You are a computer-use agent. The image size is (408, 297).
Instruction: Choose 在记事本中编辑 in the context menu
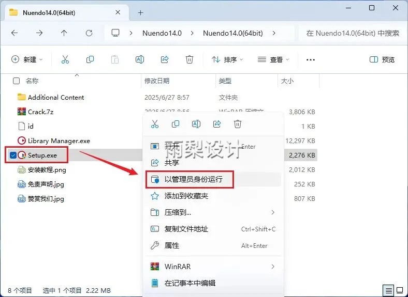pyautogui.click(x=213, y=283)
